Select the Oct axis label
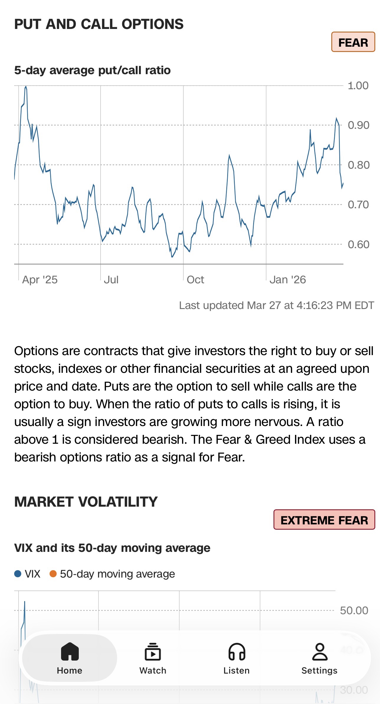 pos(195,279)
